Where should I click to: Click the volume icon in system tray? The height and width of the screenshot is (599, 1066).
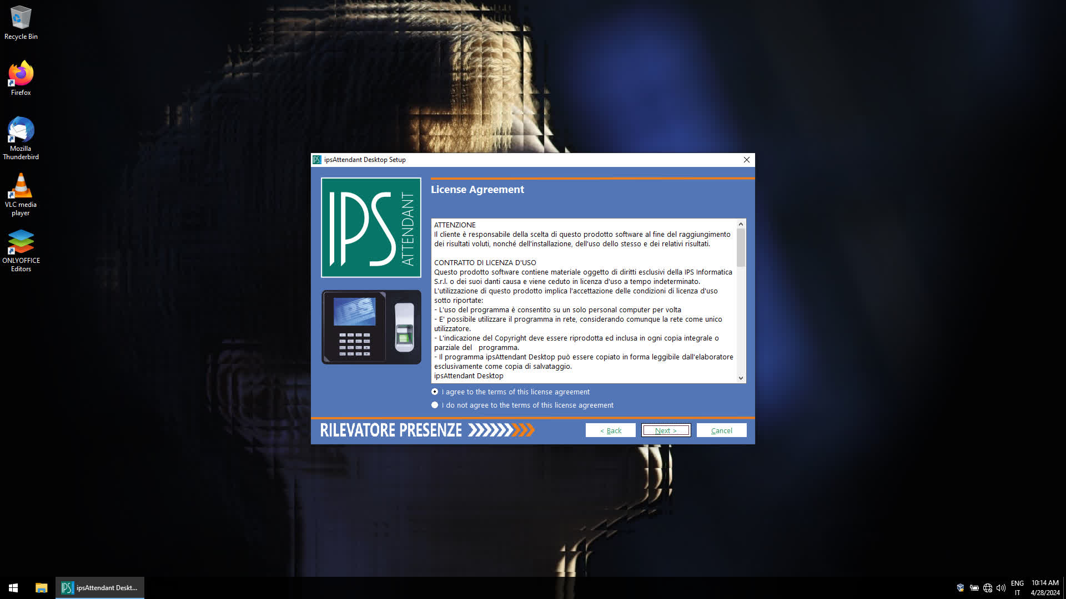click(1001, 588)
